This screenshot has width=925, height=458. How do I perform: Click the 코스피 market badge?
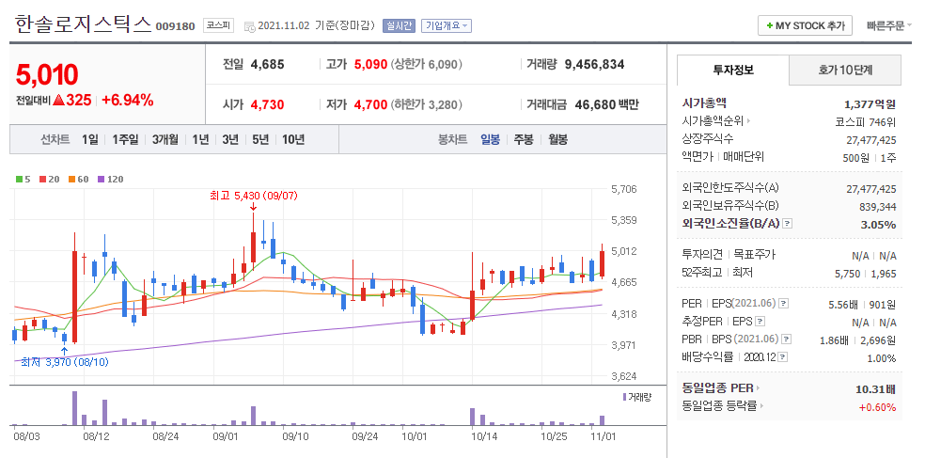(218, 25)
